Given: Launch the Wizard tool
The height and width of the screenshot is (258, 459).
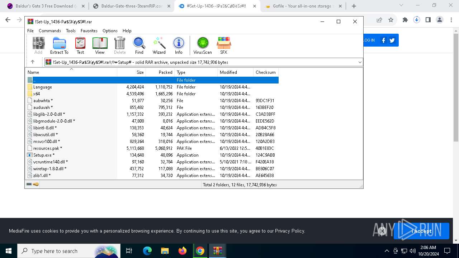Looking at the screenshot, I should (159, 46).
